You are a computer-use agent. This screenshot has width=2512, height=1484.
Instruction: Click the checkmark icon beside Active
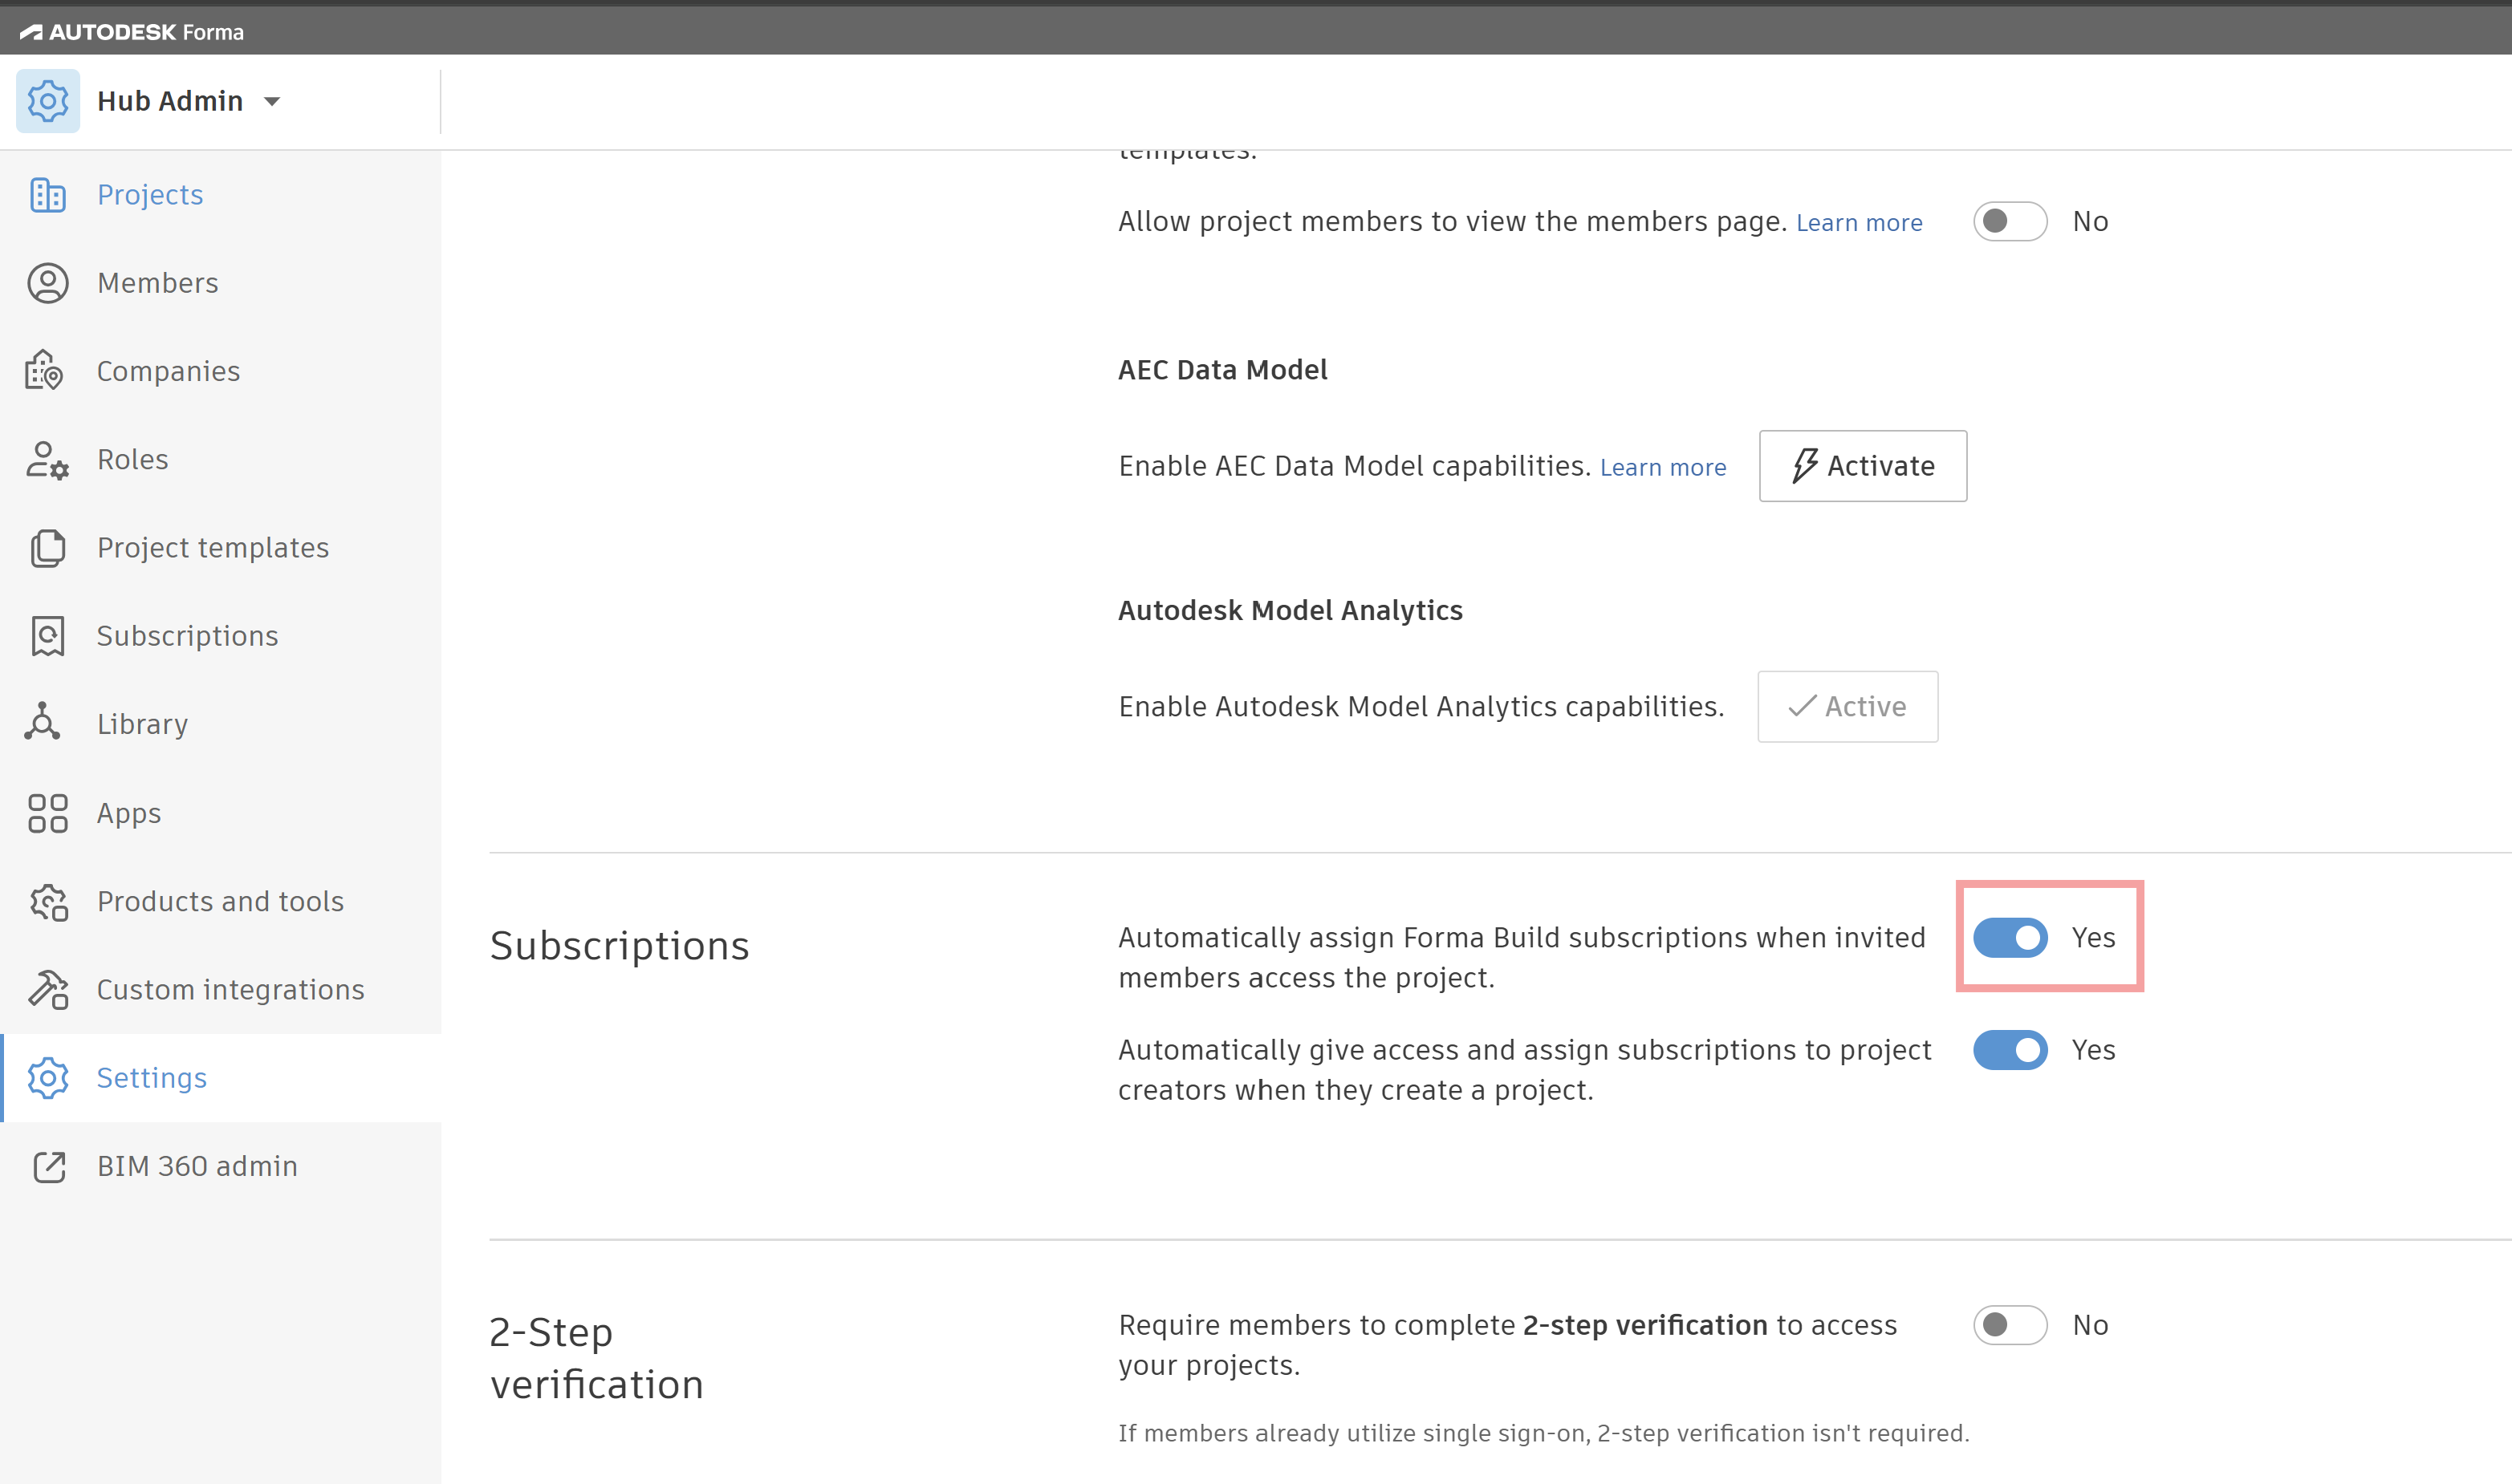tap(1802, 706)
